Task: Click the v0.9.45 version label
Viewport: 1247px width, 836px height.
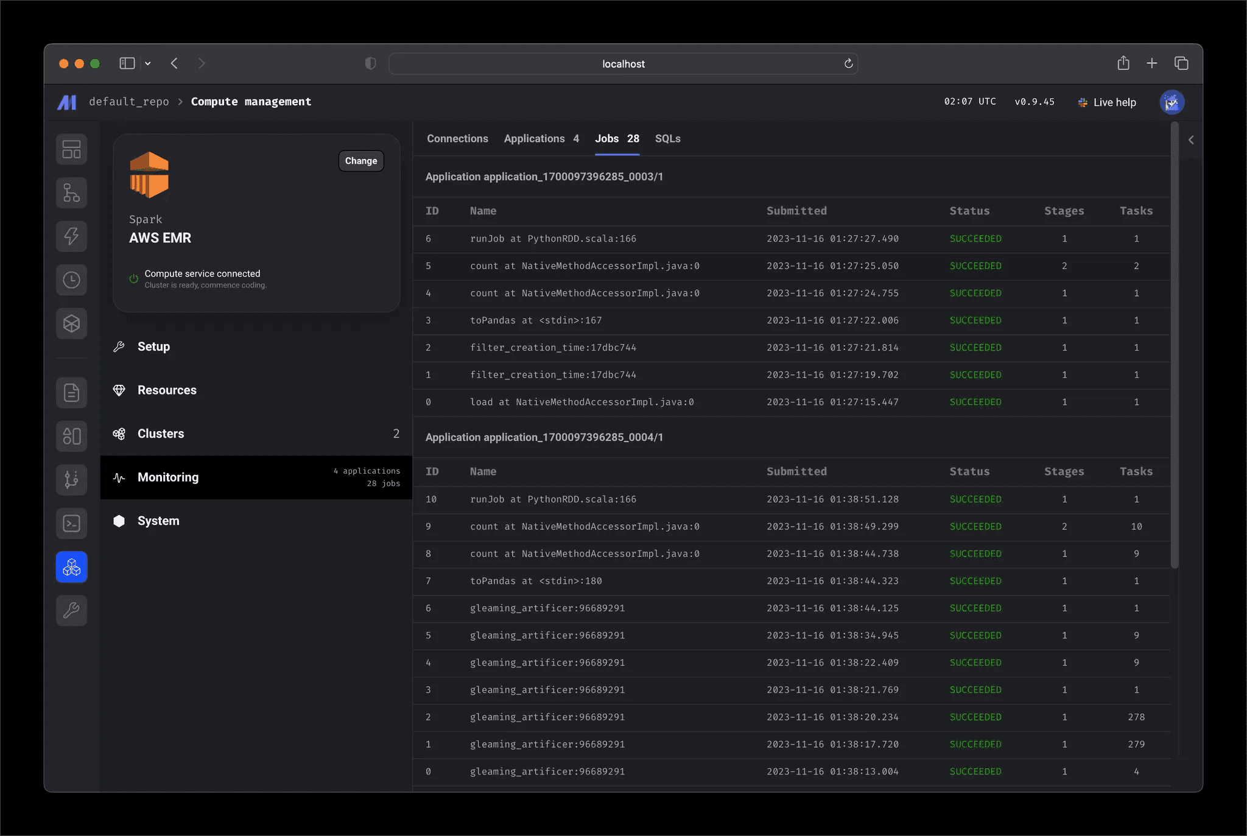Action: point(1034,102)
